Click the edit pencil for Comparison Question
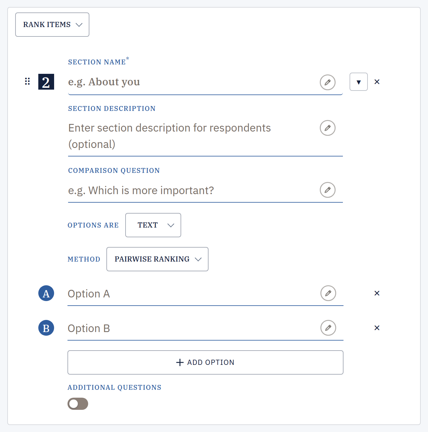This screenshot has height=432, width=428. [x=327, y=190]
